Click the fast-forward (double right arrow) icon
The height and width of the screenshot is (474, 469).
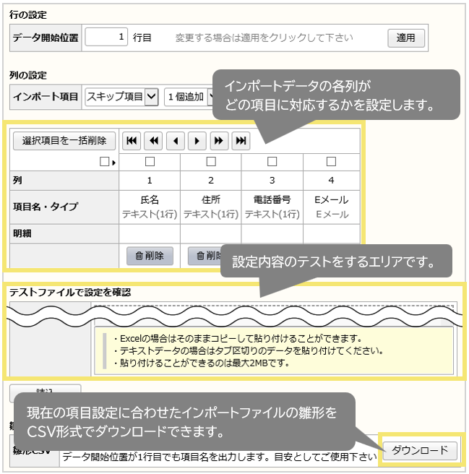tap(219, 140)
